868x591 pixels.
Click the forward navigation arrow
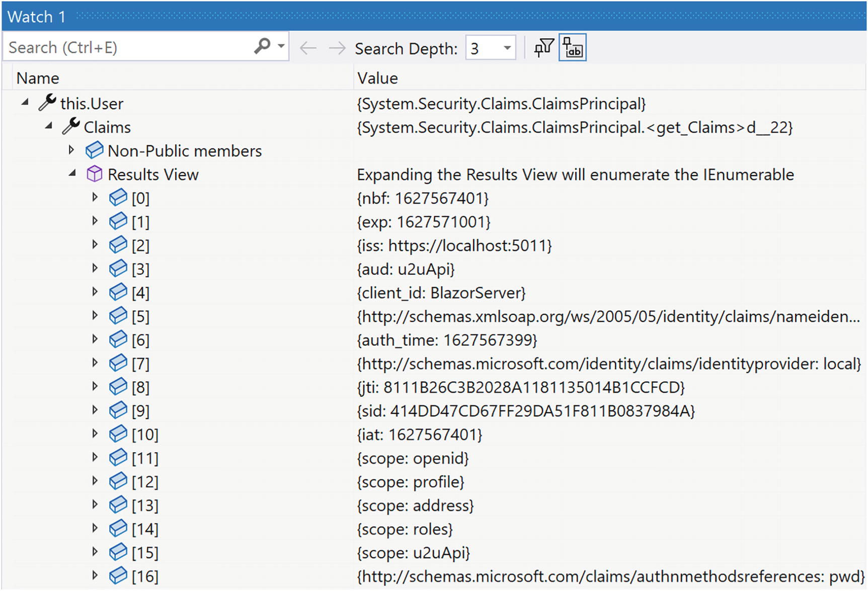coord(337,48)
